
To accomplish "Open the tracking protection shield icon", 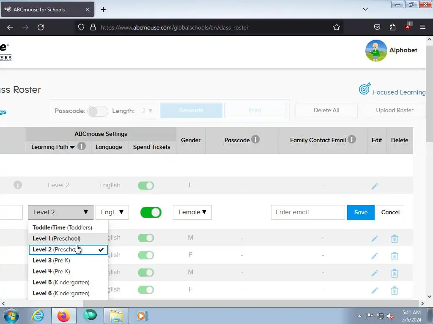I will (81, 27).
